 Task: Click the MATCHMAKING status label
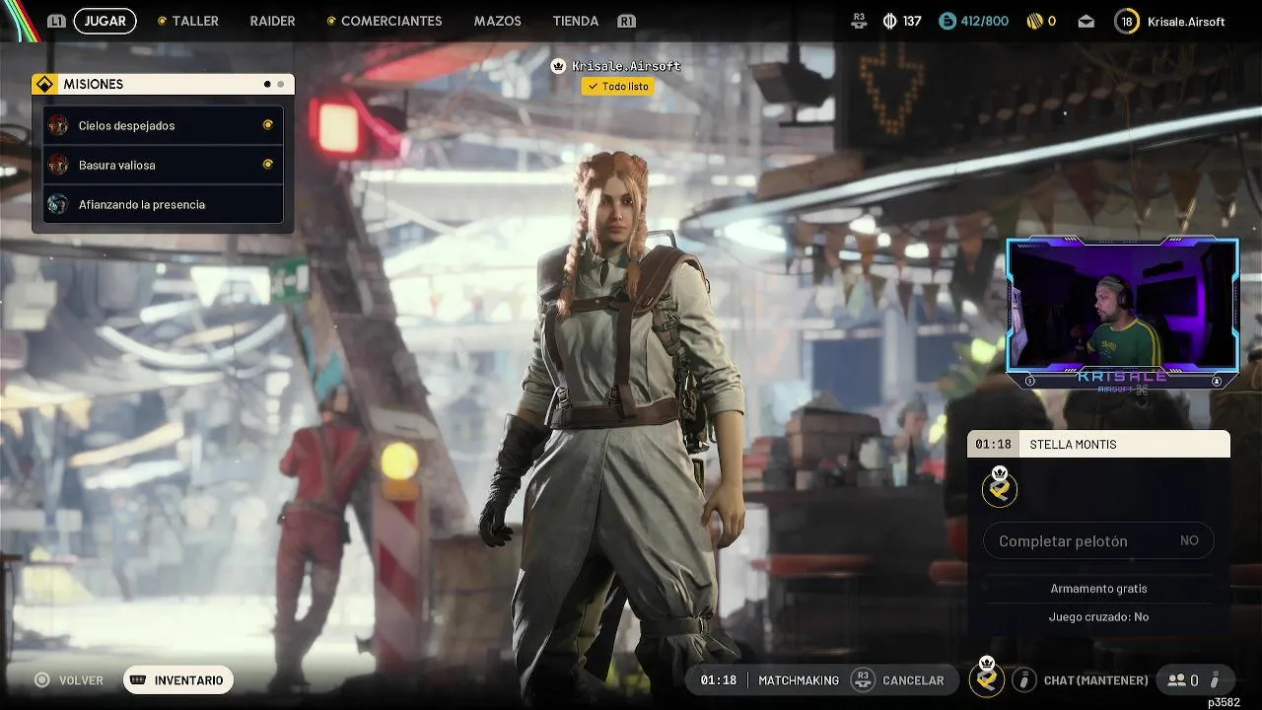pos(799,680)
